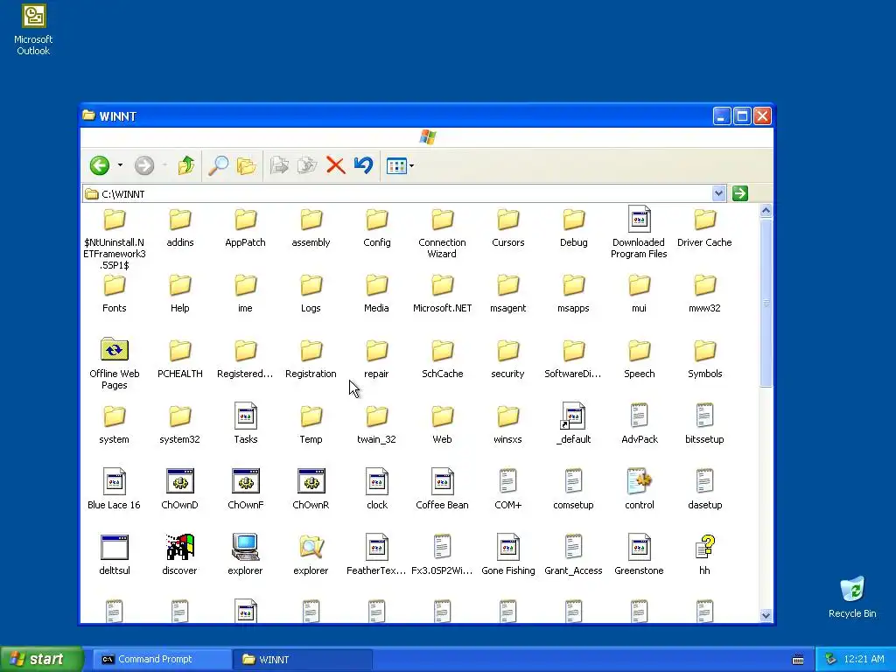Viewport: 896px width, 672px height.
Task: Click the "twain_32" folder label
Action: point(376,439)
